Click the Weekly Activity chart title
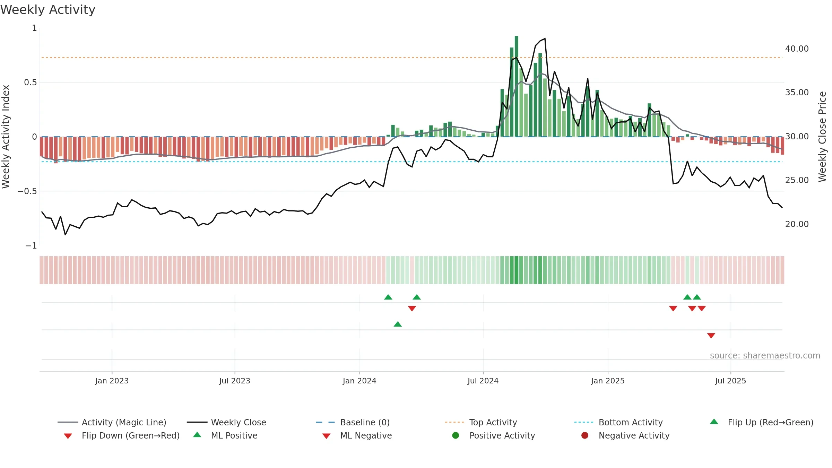Viewport: 832px width, 468px height. (48, 10)
